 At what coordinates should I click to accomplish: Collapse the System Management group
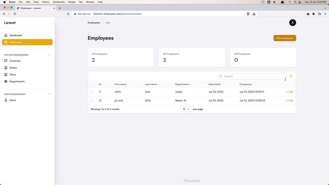click(x=49, y=55)
